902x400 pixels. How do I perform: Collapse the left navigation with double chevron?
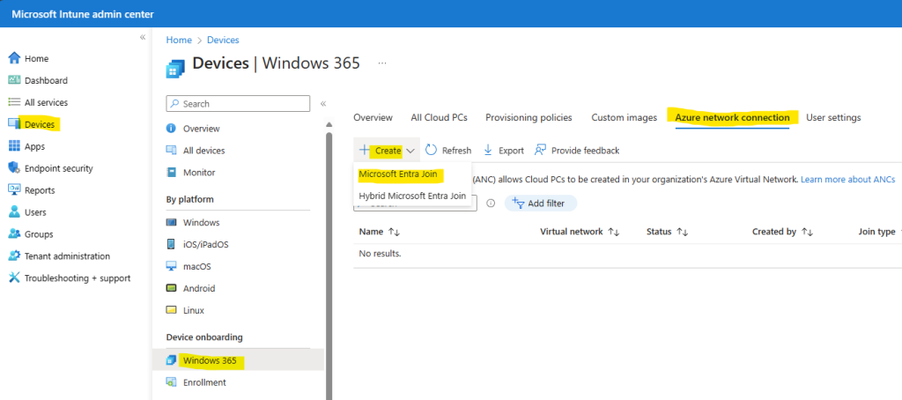143,37
